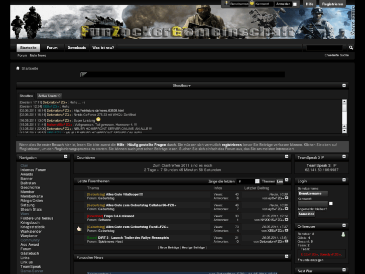Open 'Fraps 3.4.4 released' thread
This screenshot has height=274, width=365.
pos(119,216)
